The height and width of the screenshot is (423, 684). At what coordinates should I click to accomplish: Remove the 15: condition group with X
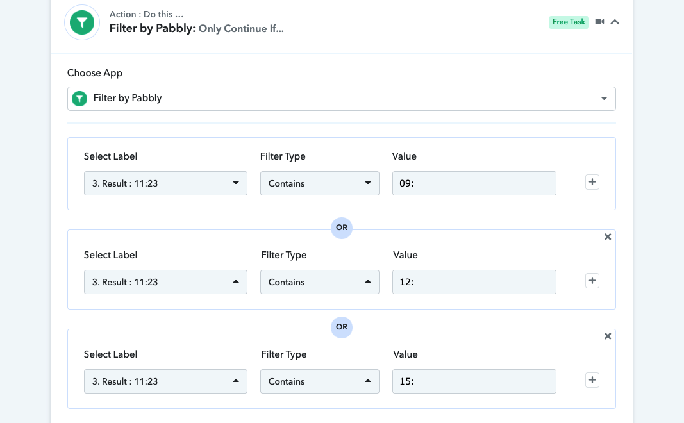click(x=608, y=336)
